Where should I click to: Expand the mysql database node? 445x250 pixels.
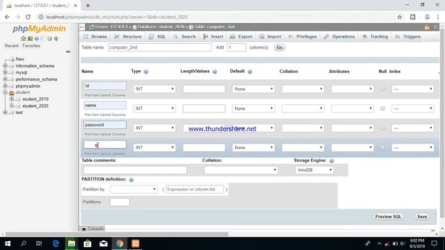coord(5,72)
